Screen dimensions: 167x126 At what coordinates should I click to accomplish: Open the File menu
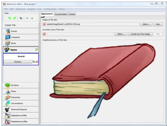tap(6, 9)
